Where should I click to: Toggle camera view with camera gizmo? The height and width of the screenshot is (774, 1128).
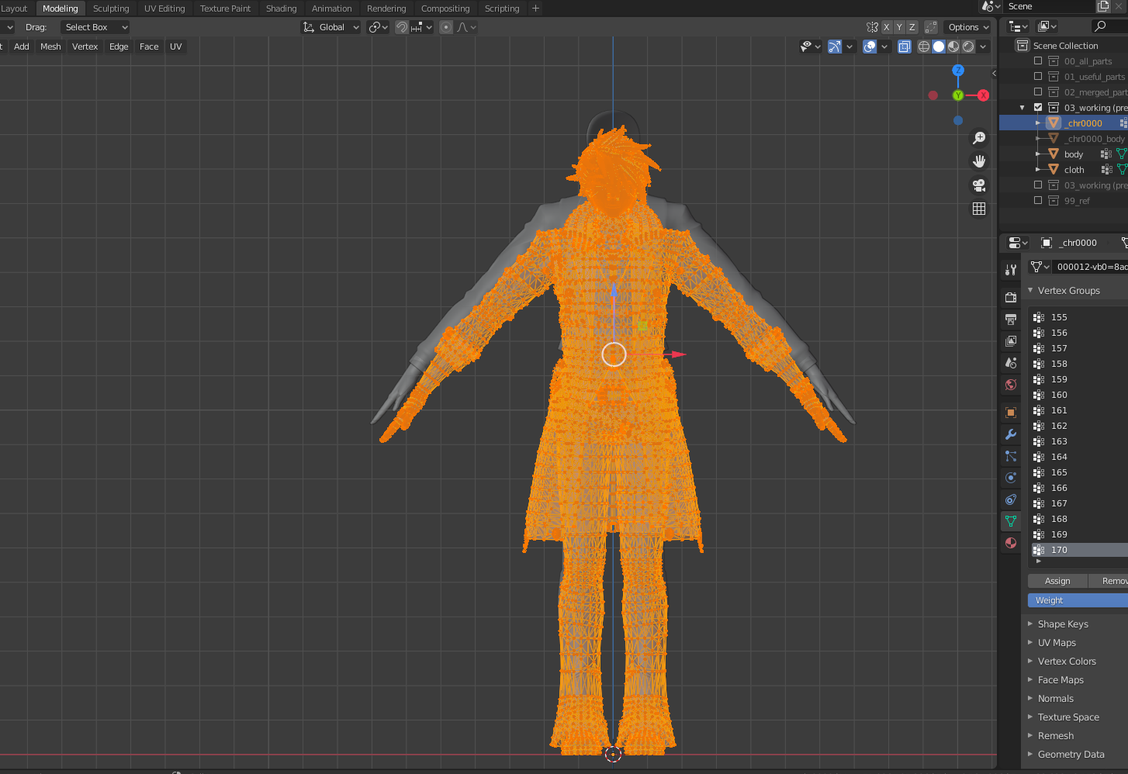(x=979, y=185)
